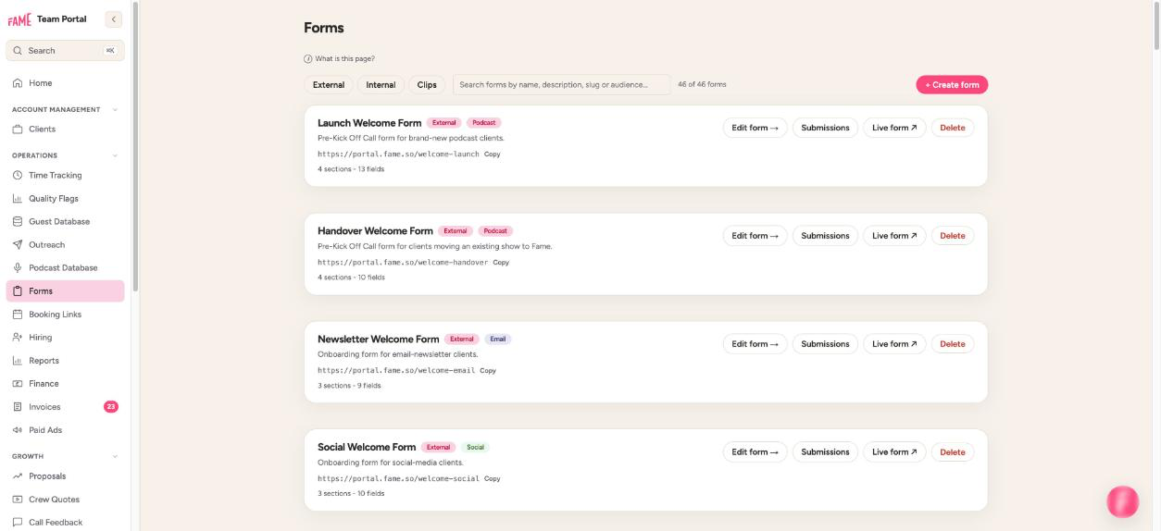Click the Hiring person icon
1161x531 pixels.
(17, 338)
